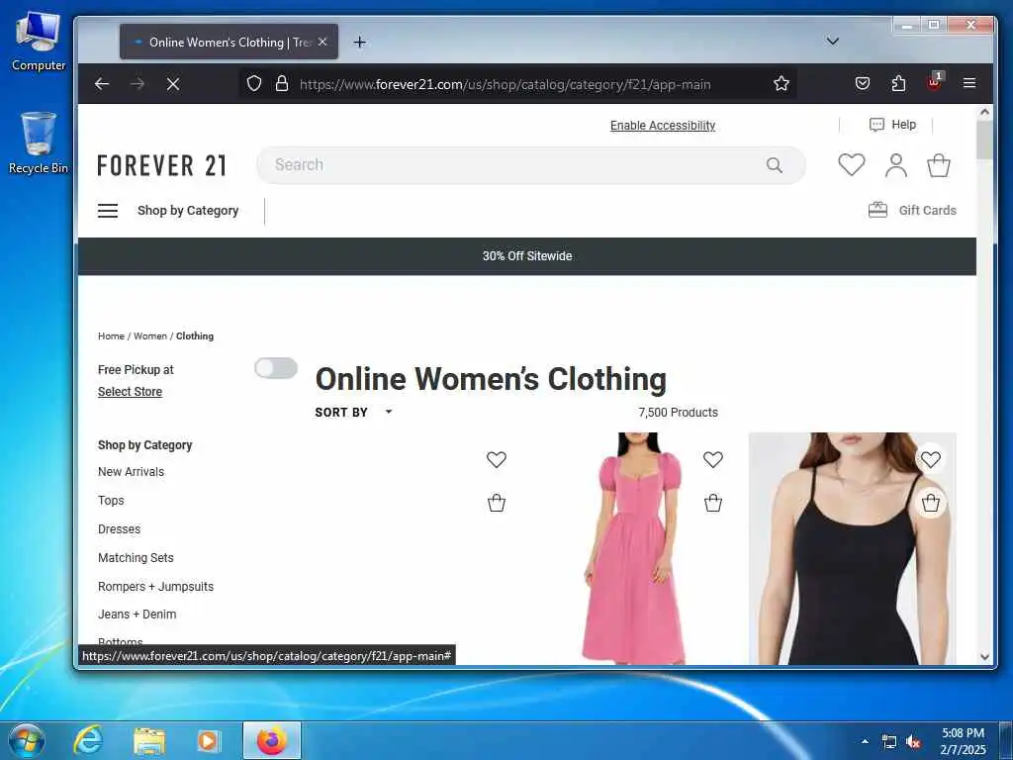Add pink dress to bag icon

[713, 503]
